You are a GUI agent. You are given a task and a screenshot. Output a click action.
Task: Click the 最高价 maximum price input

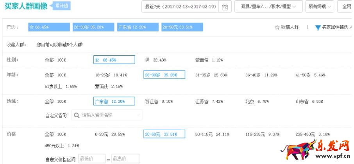tap(125, 159)
